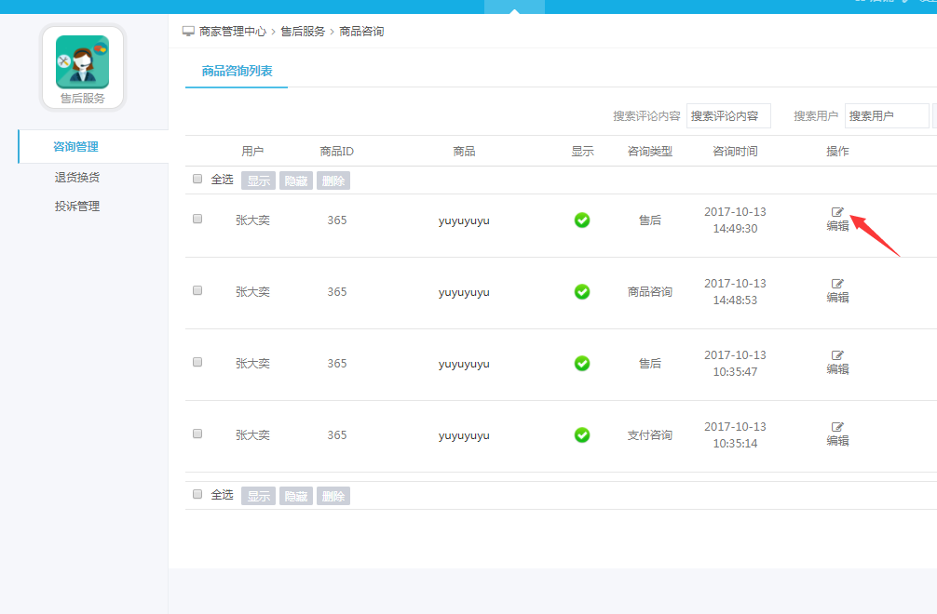Image resolution: width=937 pixels, height=614 pixels.
Task: Click 商家管理中心 breadcrumb link
Action: coord(232,32)
